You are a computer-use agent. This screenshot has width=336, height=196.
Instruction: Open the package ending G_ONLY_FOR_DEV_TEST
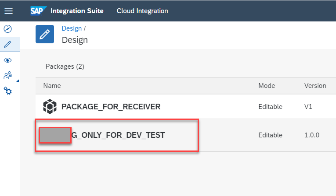click(x=118, y=135)
